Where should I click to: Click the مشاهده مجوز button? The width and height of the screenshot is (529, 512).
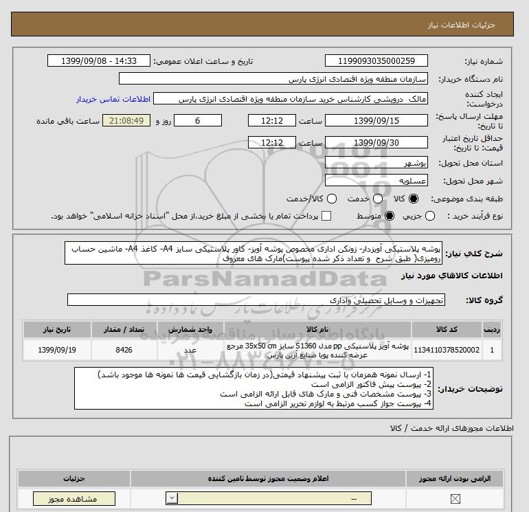tap(74, 499)
